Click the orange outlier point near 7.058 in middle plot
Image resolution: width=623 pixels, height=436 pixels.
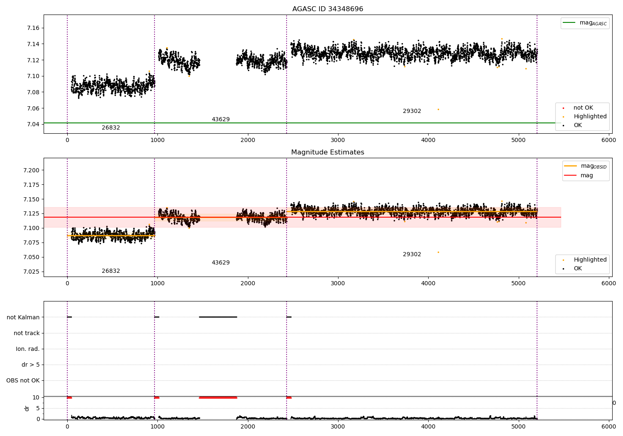click(x=438, y=252)
